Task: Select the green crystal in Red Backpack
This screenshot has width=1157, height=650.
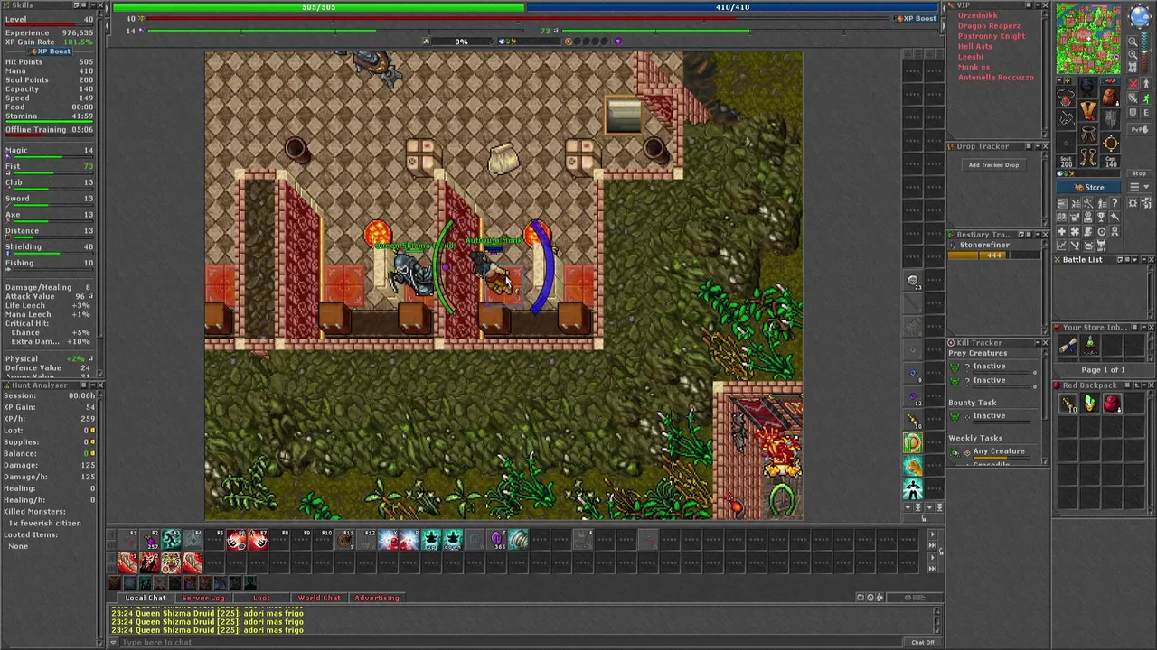Action: (x=1089, y=404)
